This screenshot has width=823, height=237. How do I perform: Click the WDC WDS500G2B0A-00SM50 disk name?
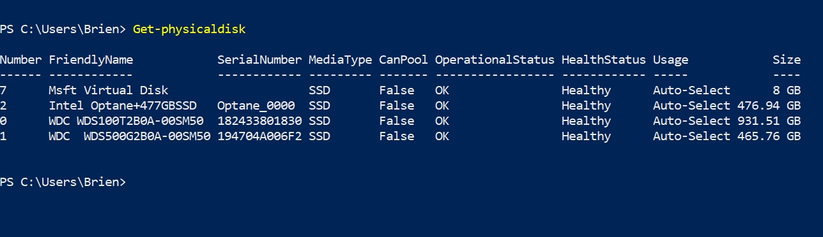130,136
